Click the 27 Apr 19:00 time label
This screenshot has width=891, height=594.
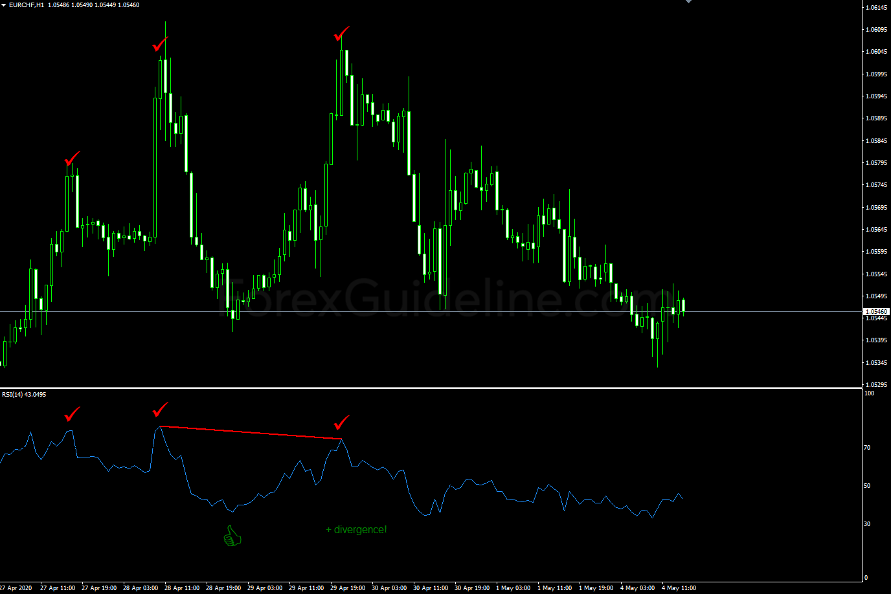tap(99, 588)
